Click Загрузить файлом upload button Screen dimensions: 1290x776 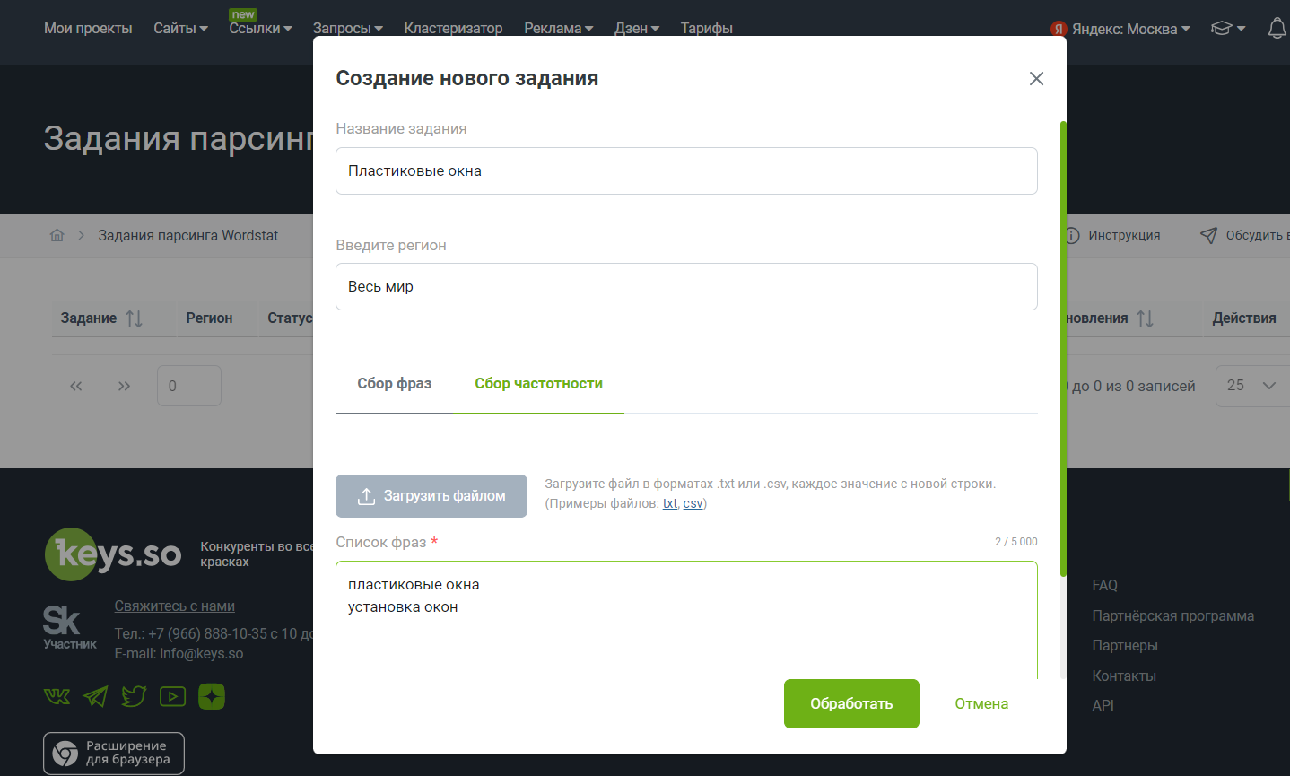[431, 496]
